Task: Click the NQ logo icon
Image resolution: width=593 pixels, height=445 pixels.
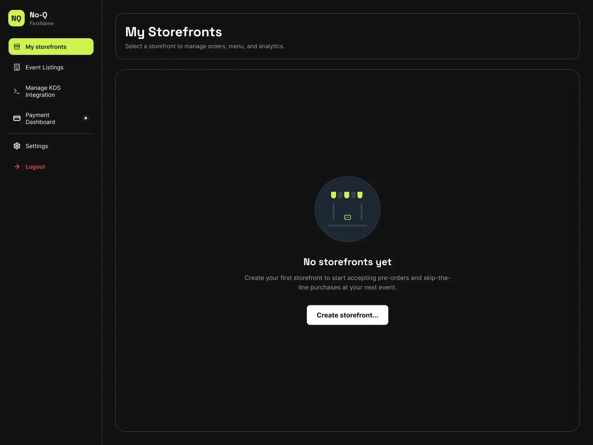Action: (x=16, y=18)
